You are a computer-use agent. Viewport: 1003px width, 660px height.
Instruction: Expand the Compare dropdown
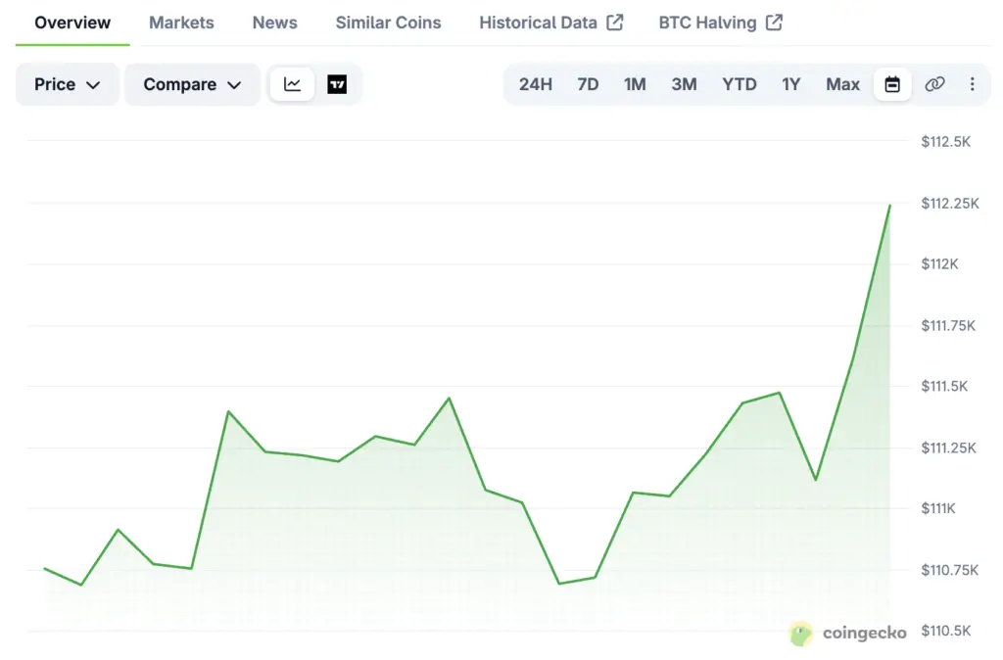click(192, 84)
